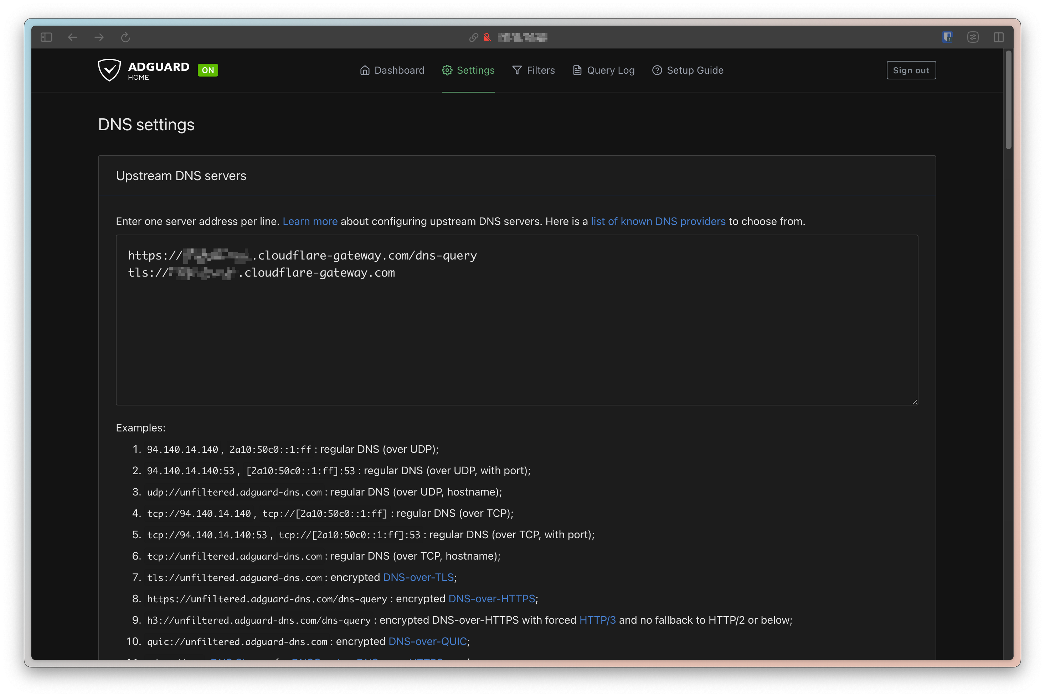Click example tcp://94.140.14.140:53
The width and height of the screenshot is (1045, 697).
(207, 535)
